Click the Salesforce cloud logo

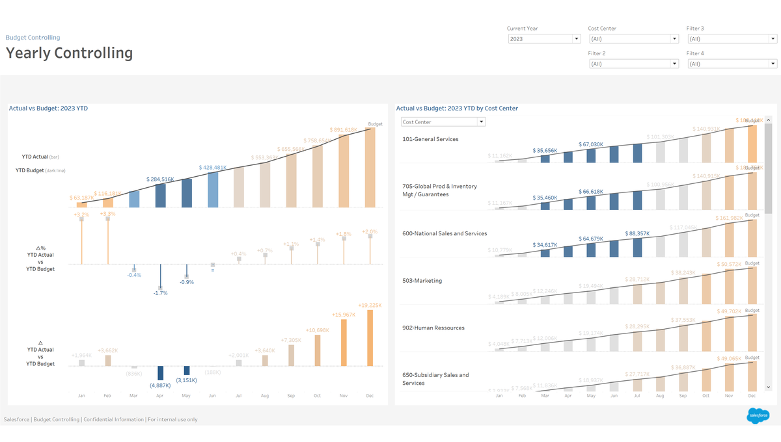pos(758,415)
